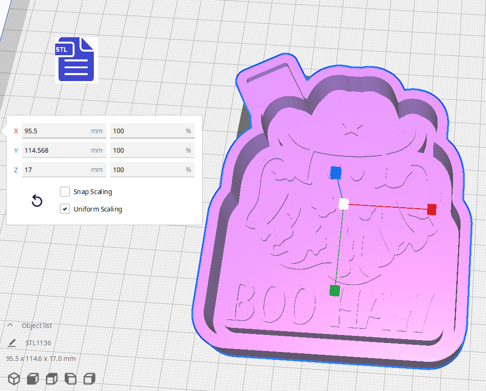
Task: Switch to the left side view icon
Action: pyautogui.click(x=70, y=378)
